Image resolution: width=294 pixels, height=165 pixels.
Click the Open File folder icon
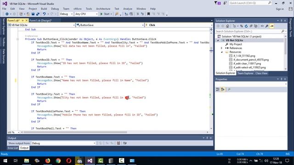pos(28,14)
